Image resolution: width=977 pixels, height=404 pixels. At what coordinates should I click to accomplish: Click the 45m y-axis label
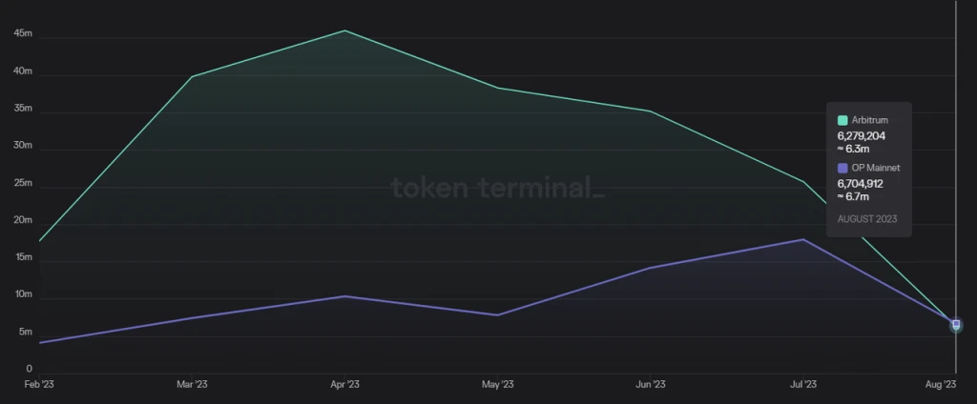pos(23,33)
